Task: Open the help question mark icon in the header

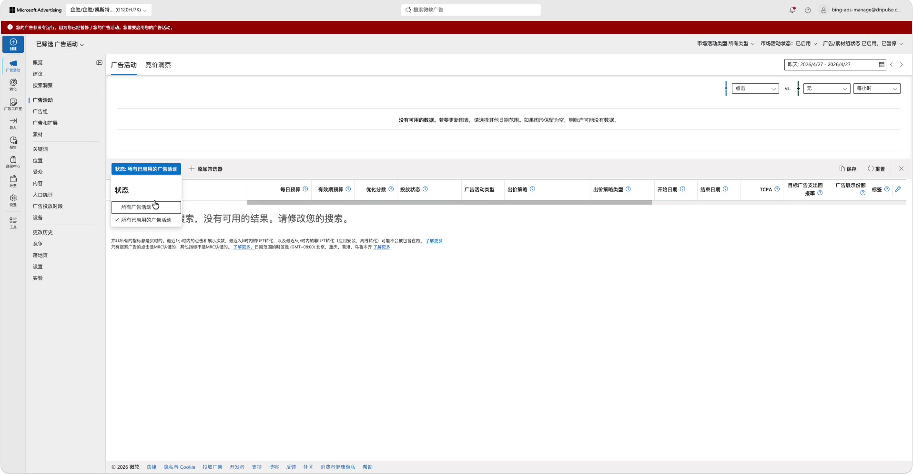Action: click(808, 10)
